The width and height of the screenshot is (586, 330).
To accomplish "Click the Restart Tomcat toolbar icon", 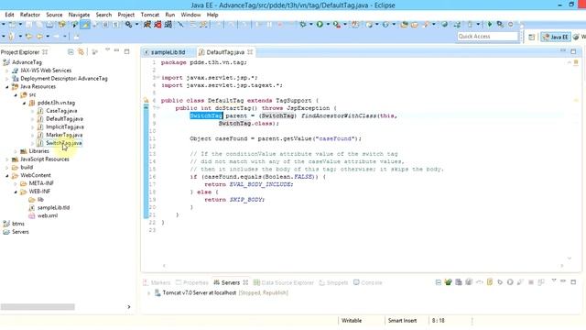I will point(168,25).
